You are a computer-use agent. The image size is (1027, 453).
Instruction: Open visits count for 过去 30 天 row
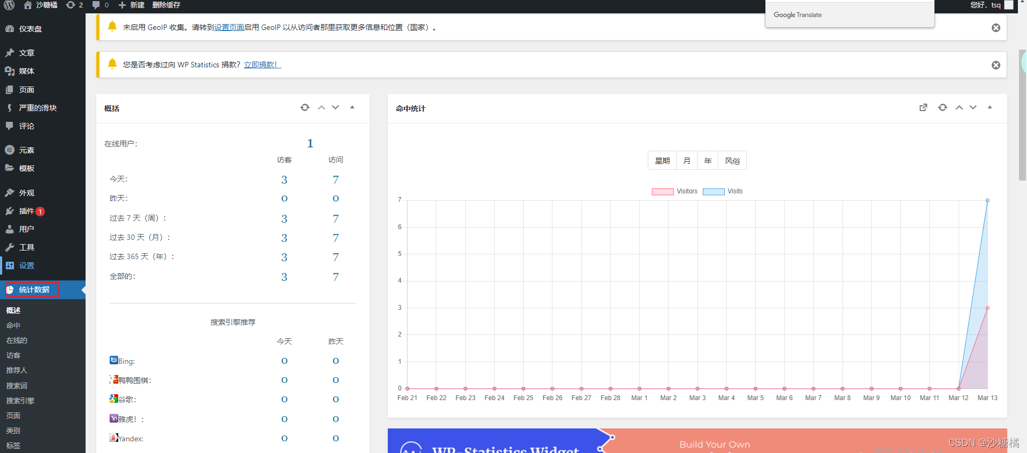pyautogui.click(x=335, y=238)
